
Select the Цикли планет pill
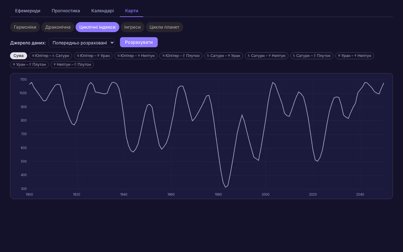pos(164,27)
